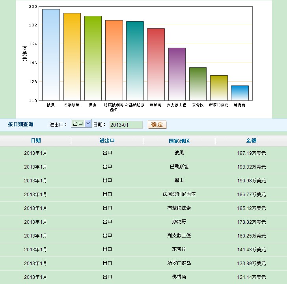Select the 佛得角 country cell in table
Screen dimensions: 287x284
(x=179, y=277)
